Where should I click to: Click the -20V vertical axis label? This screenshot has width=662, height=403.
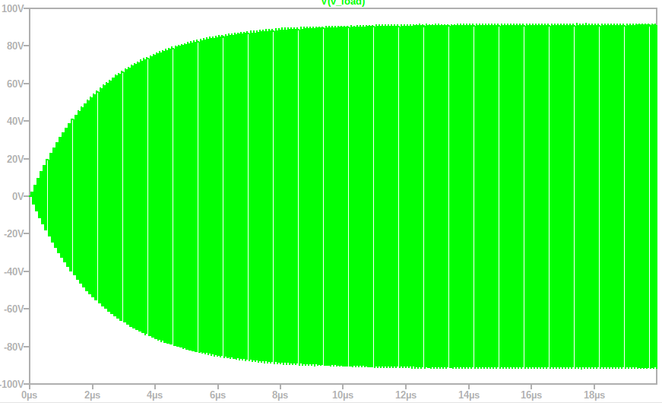click(x=14, y=234)
